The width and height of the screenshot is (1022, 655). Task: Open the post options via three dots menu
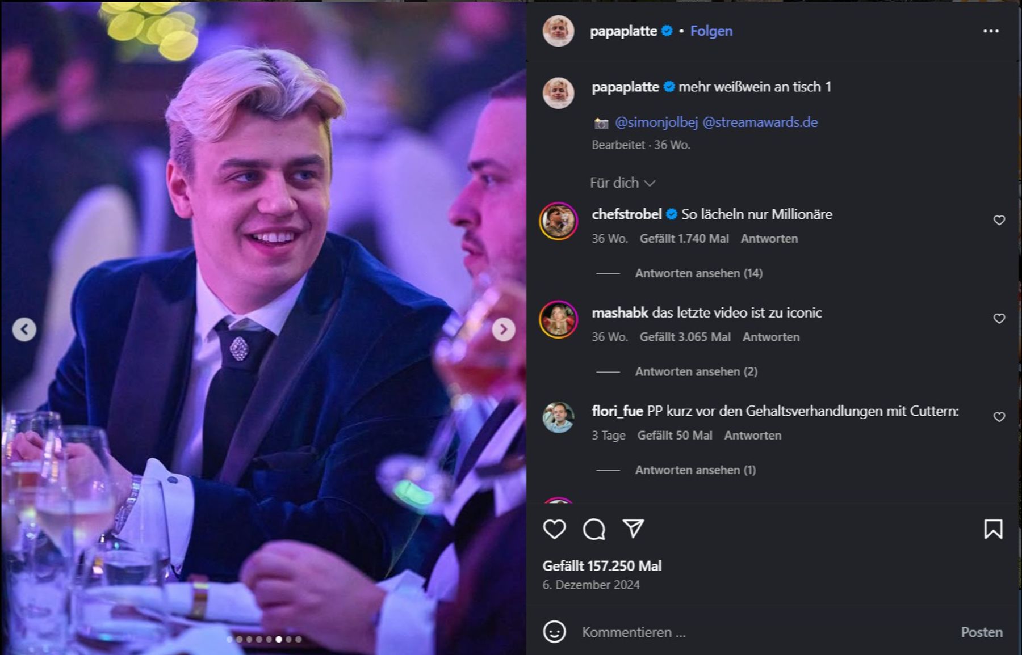click(992, 31)
